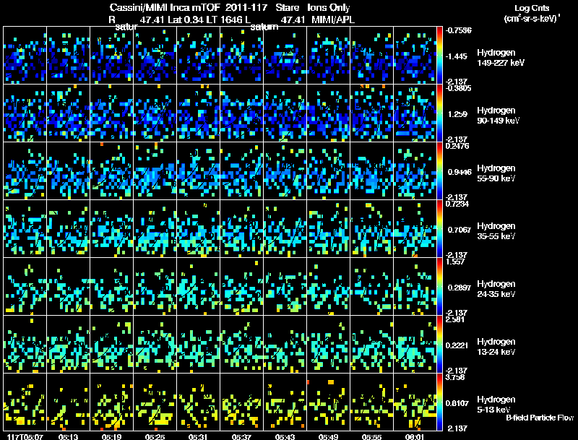Image resolution: width=578 pixels, height=440 pixels.
Task: Click the 1.259 color scale value
Action: pos(457,114)
